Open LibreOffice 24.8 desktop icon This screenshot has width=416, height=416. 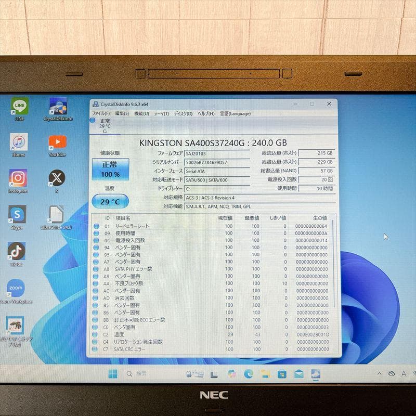point(56,217)
